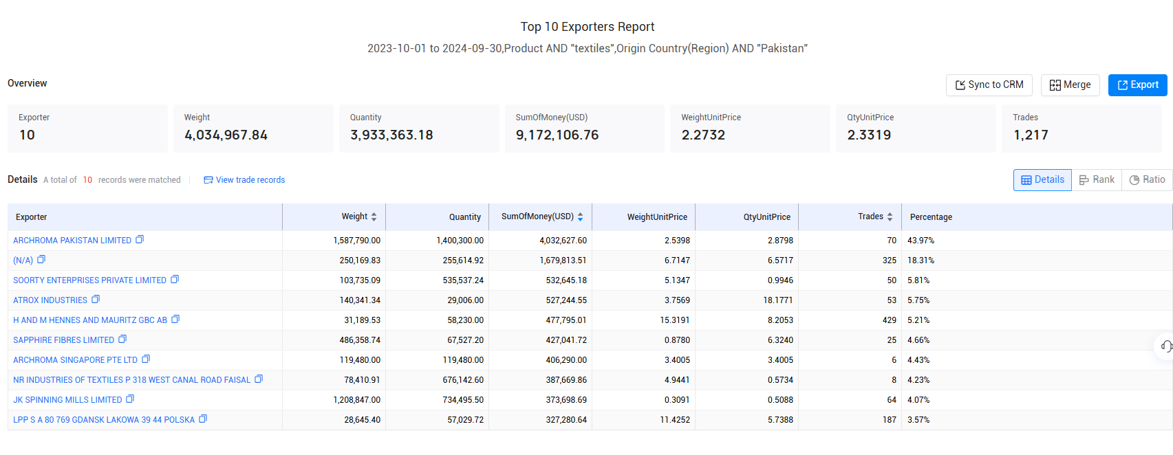Viewport: 1173px width, 455px height.
Task: Copy ARCHROMA SINGAPORE PTE LTD icon
Action: [x=146, y=359]
